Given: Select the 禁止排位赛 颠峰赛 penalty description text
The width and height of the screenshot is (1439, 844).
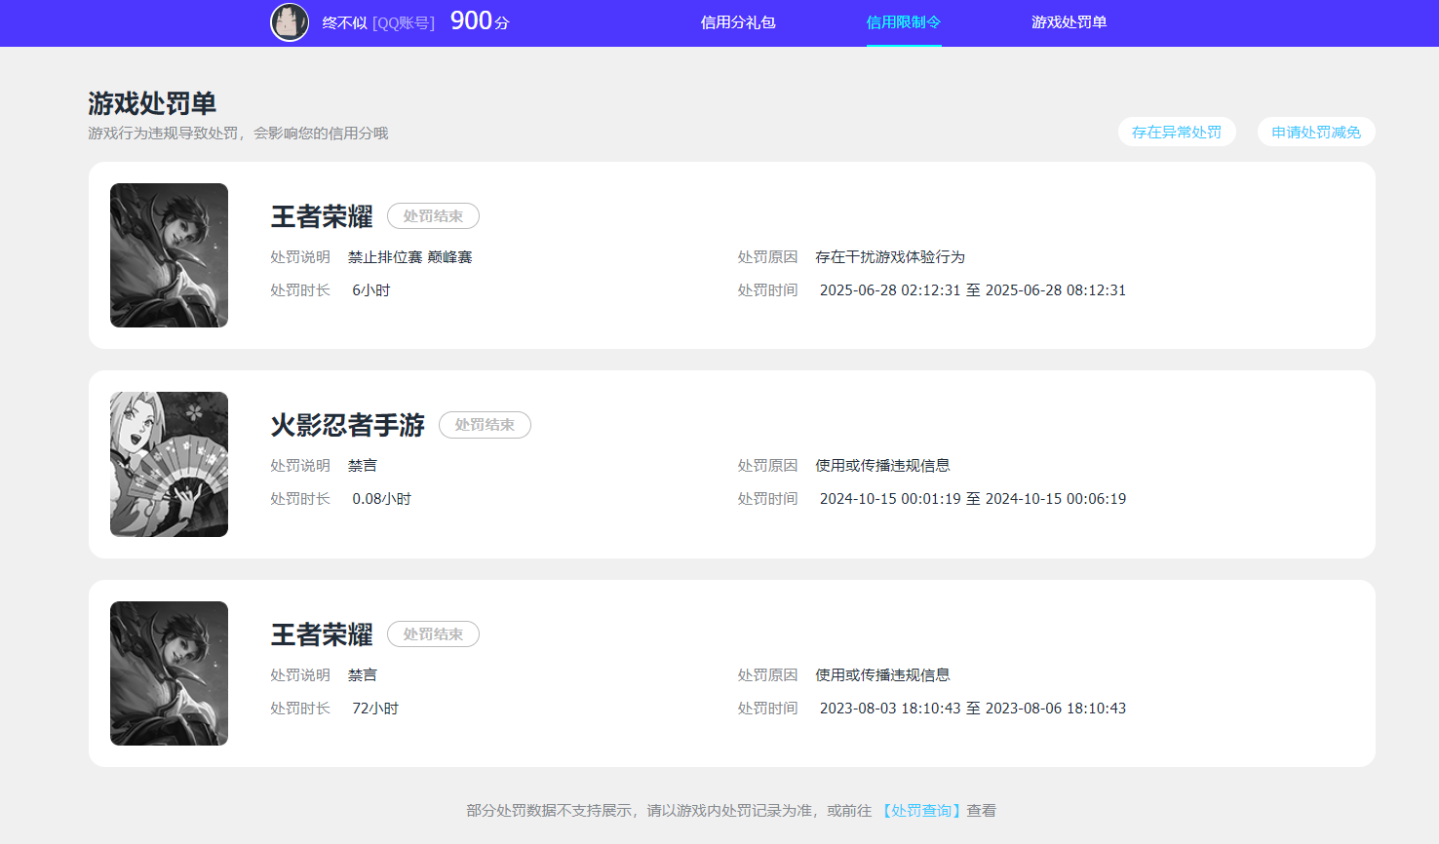Looking at the screenshot, I should coord(409,256).
